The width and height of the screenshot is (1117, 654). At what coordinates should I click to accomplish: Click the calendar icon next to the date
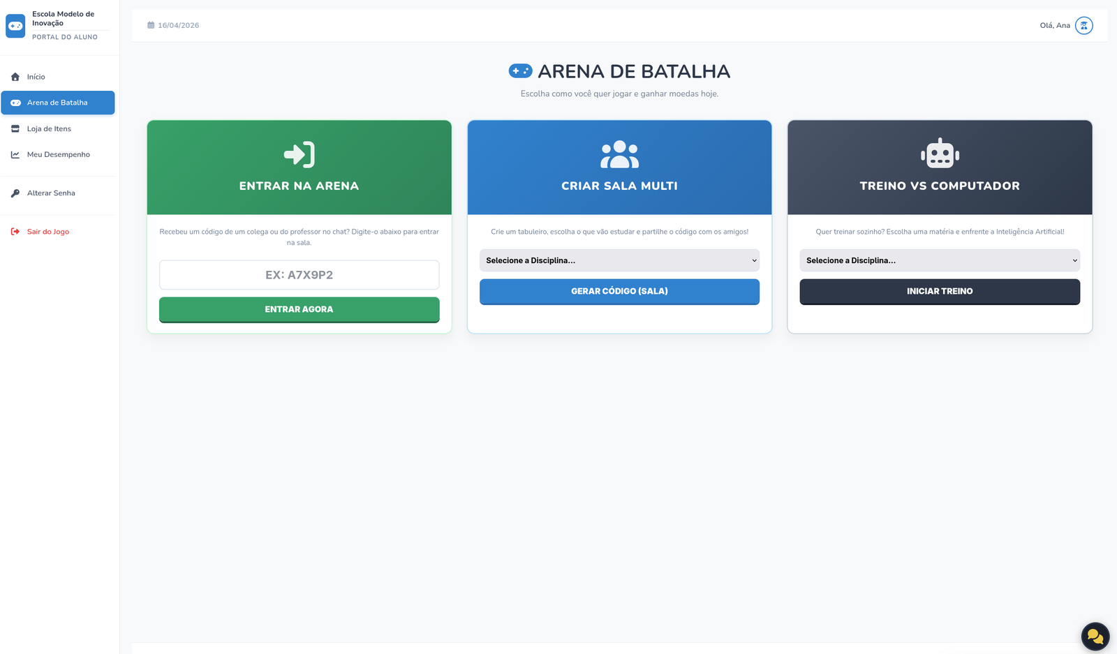pyautogui.click(x=151, y=25)
